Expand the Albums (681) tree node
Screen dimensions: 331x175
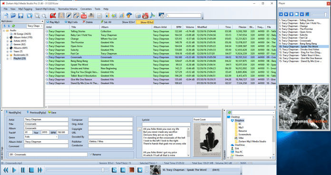tap(8, 48)
